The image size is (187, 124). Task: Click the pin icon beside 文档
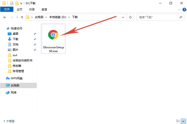[35, 45]
